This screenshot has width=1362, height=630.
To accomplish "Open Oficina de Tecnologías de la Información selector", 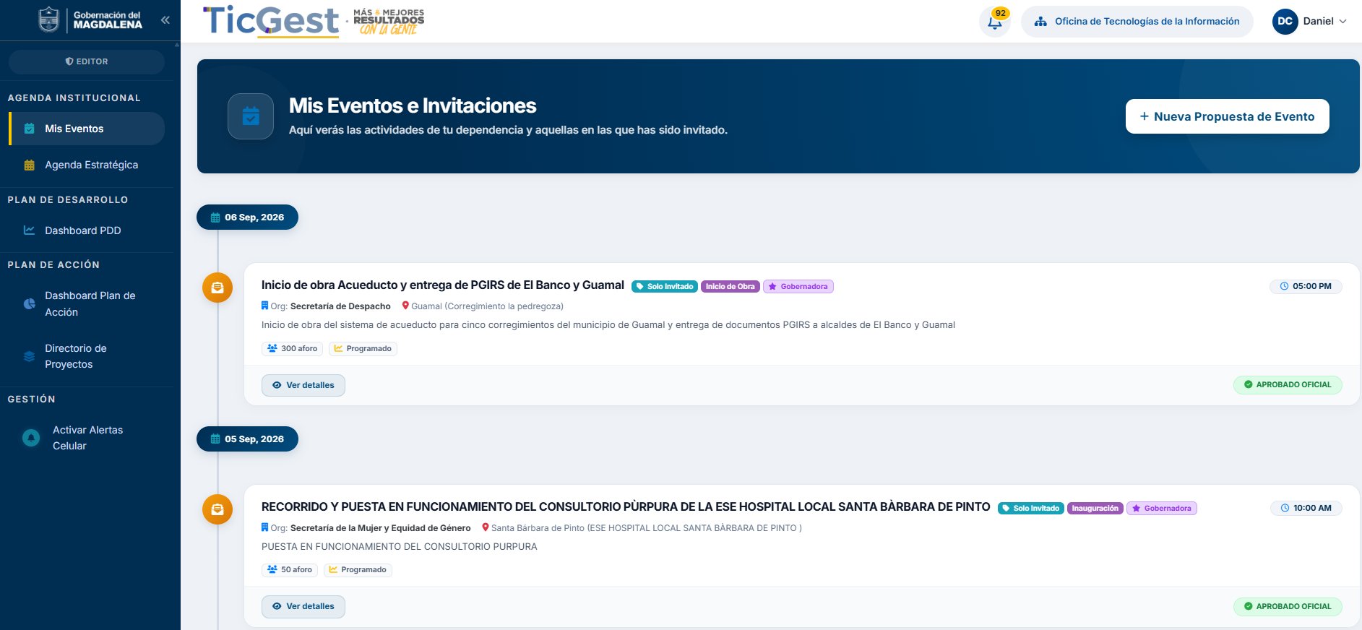I will pos(1137,22).
